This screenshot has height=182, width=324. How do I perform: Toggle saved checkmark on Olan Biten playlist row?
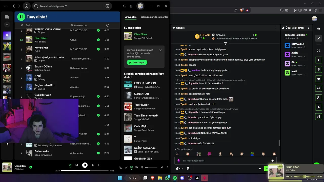(98, 40)
